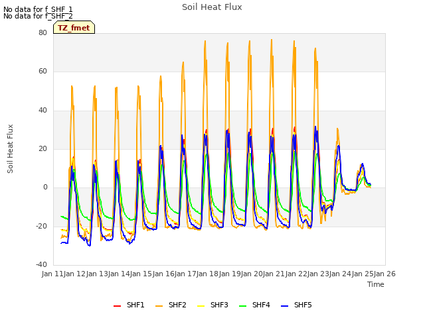The width and height of the screenshot is (425, 318).
Task: Click the Jan 24 x-axis label
Action: coord(340,274)
